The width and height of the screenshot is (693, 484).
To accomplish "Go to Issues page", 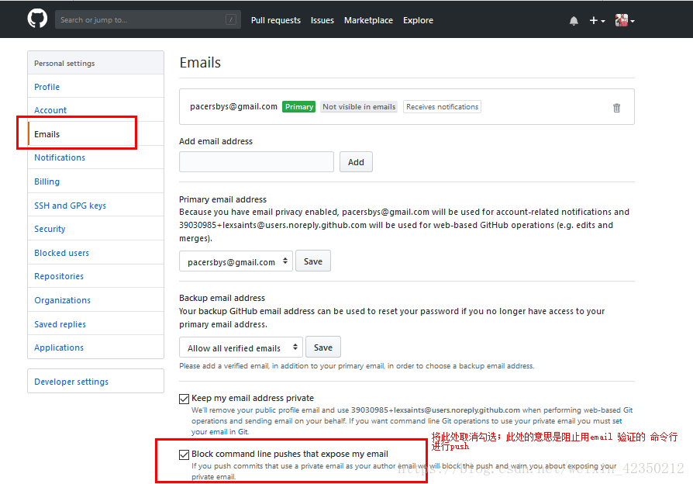I will [x=322, y=20].
